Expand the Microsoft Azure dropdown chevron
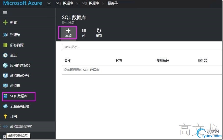The image size is (223, 140). pyautogui.click(x=49, y=3)
